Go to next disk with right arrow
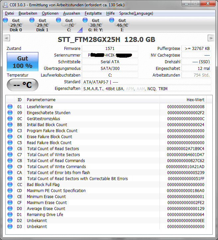The height and width of the screenshot is (240, 218). tap(211, 38)
